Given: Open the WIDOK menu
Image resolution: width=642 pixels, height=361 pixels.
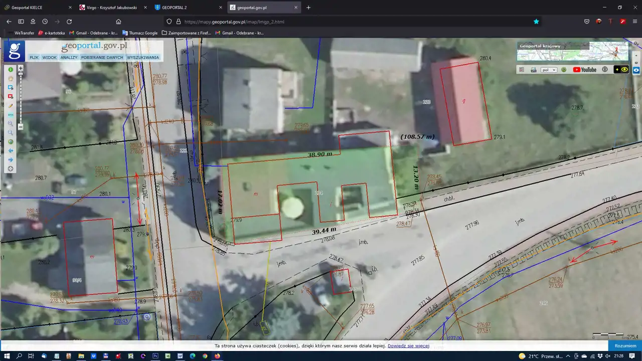Looking at the screenshot, I should tap(49, 58).
